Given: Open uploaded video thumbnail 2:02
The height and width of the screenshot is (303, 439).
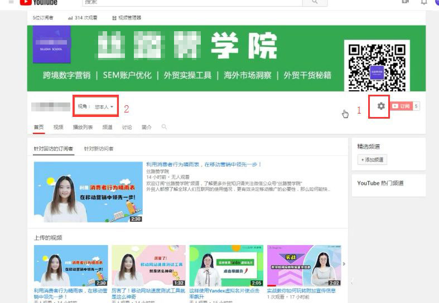Looking at the screenshot, I should [x=304, y=266].
